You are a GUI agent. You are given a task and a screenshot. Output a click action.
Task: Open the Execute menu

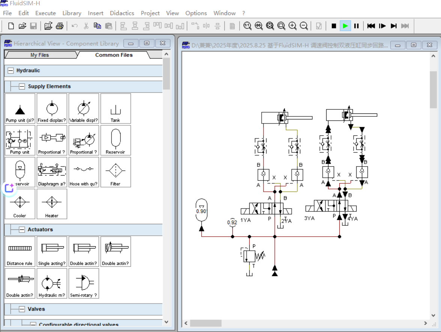point(45,13)
